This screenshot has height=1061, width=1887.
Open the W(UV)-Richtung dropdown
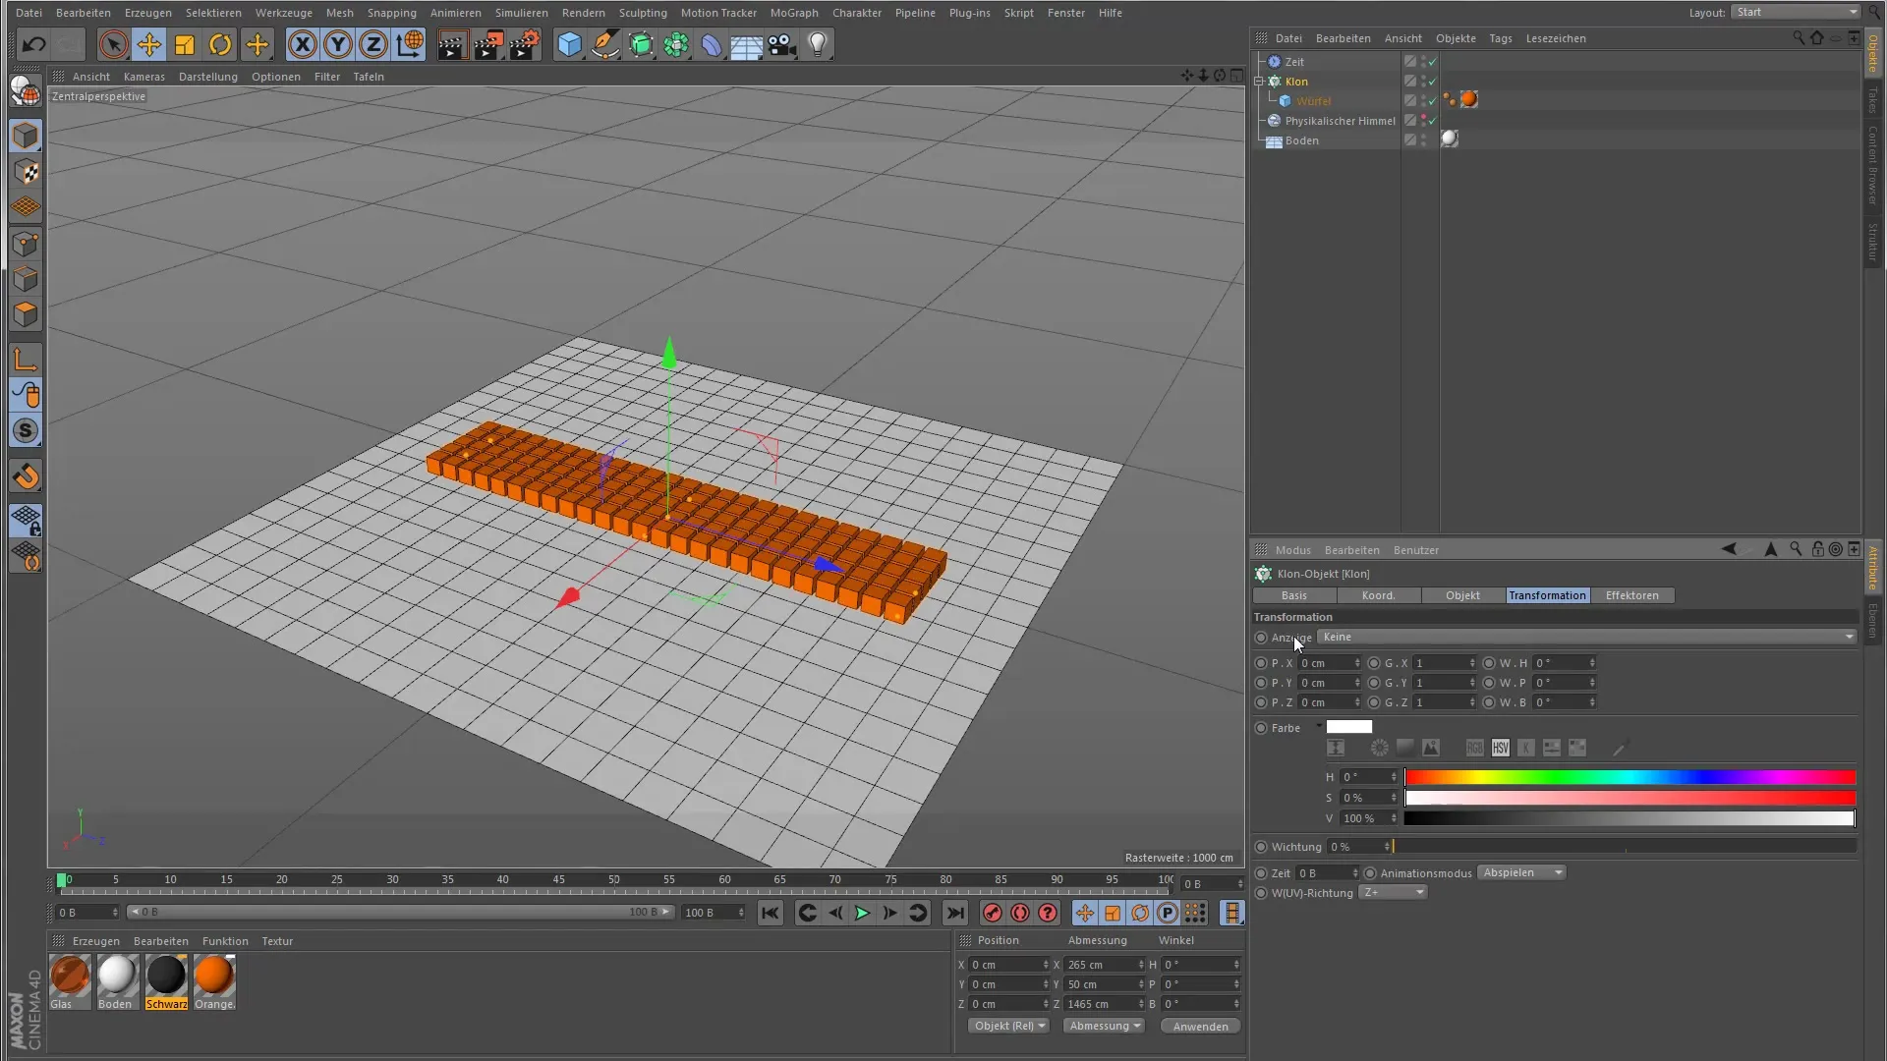1393,892
